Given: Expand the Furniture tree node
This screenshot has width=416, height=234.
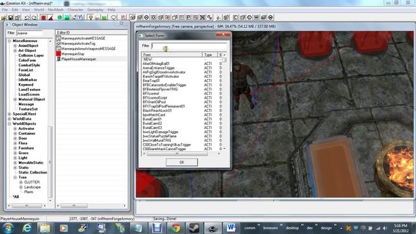Looking at the screenshot, I should point(15,148).
